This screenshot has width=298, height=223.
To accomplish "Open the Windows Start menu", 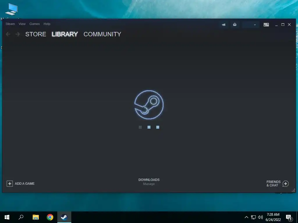I will pos(7,217).
